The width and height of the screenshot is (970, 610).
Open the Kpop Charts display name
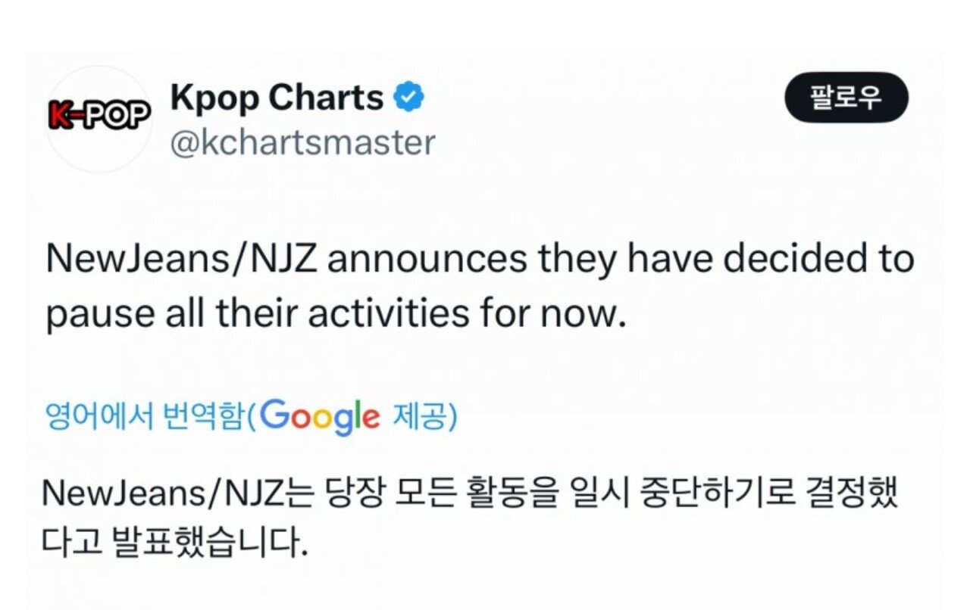point(277,98)
